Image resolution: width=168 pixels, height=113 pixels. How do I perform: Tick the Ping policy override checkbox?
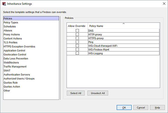(77, 42)
